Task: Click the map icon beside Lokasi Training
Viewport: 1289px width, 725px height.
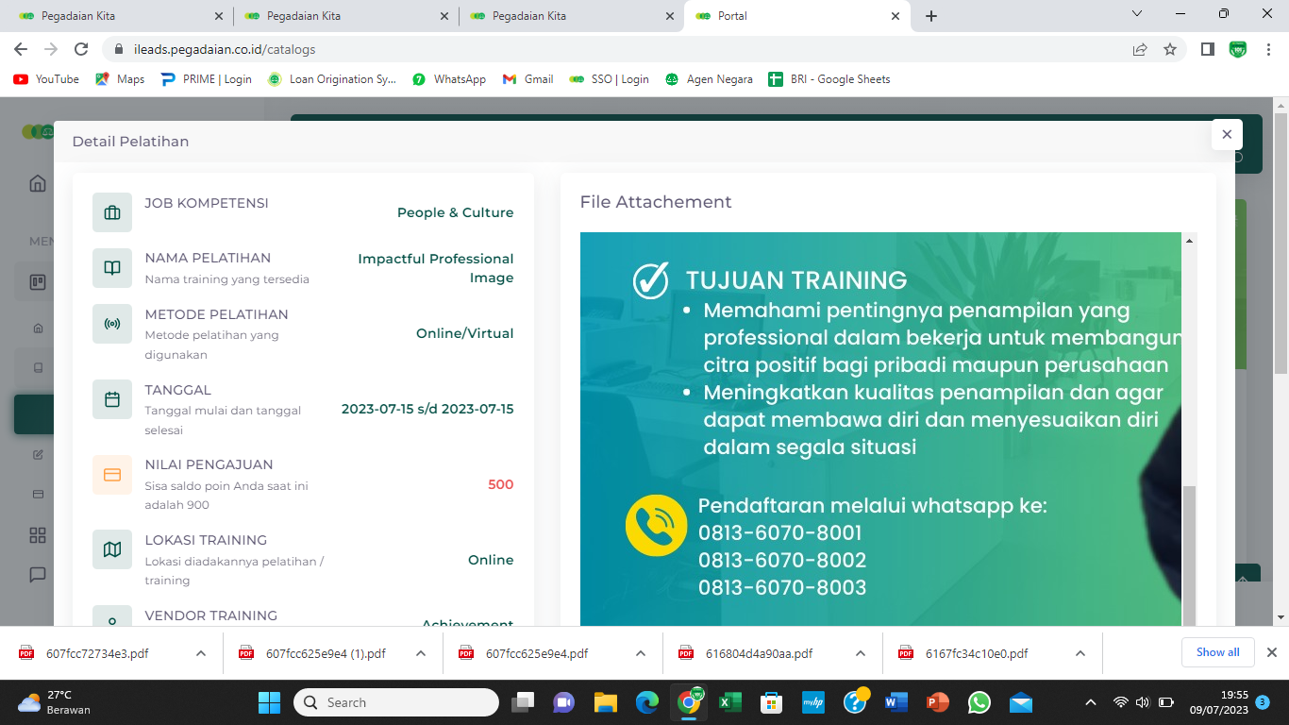Action: (112, 549)
